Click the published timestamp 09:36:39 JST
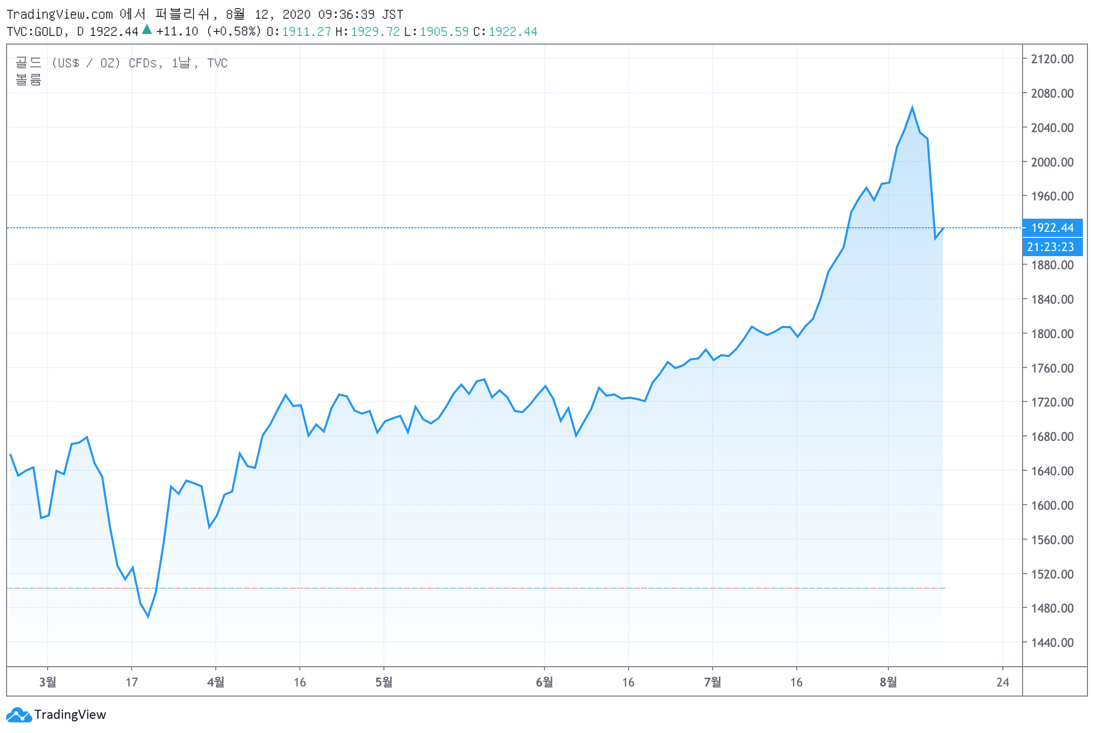Screen dimensions: 1094x733 pos(361,14)
